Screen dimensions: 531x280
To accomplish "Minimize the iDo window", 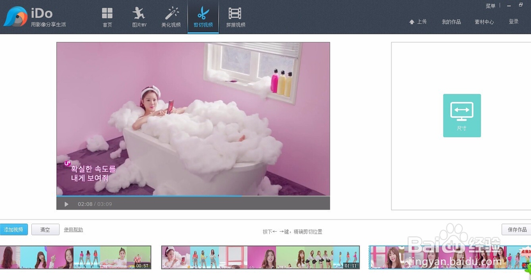I will pos(509,6).
